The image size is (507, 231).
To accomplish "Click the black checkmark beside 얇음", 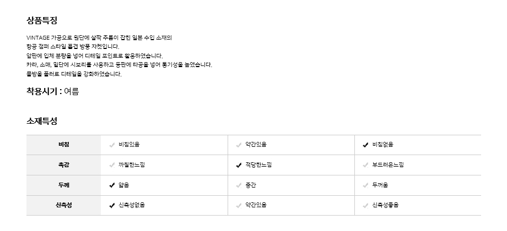I will click(112, 185).
